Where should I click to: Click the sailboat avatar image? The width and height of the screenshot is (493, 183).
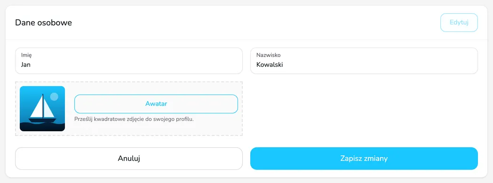[42, 109]
